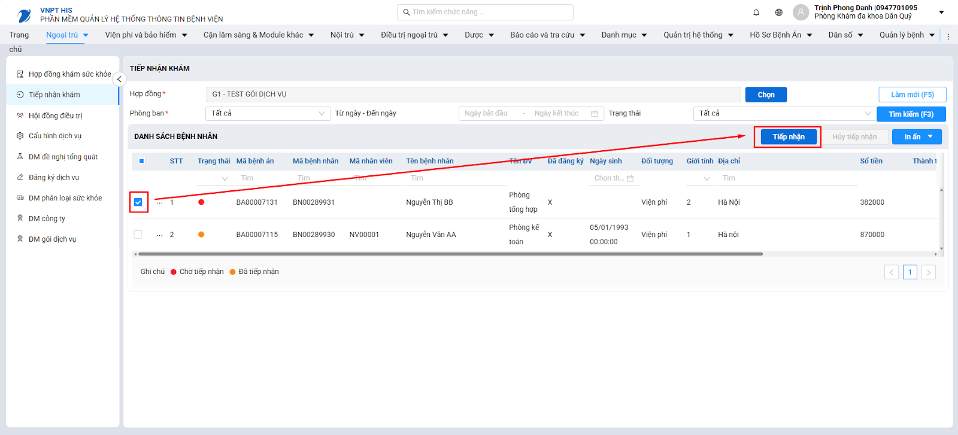Click the DM gói dịch vụ sidebar icon
Screen dimensions: 958x435
click(x=20, y=239)
